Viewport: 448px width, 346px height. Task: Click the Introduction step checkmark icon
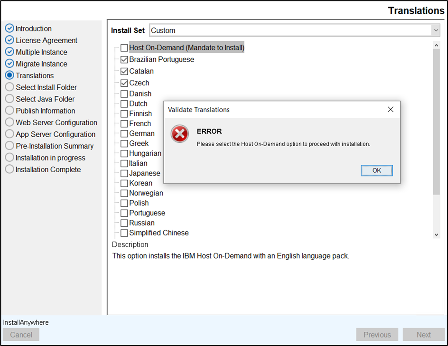pyautogui.click(x=9, y=28)
